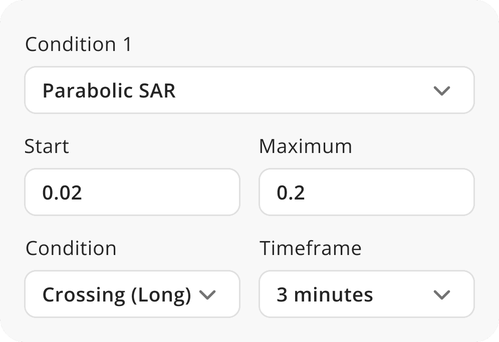Click the Condition label above Crossing (Long)
The image size is (499, 342).
point(71,248)
